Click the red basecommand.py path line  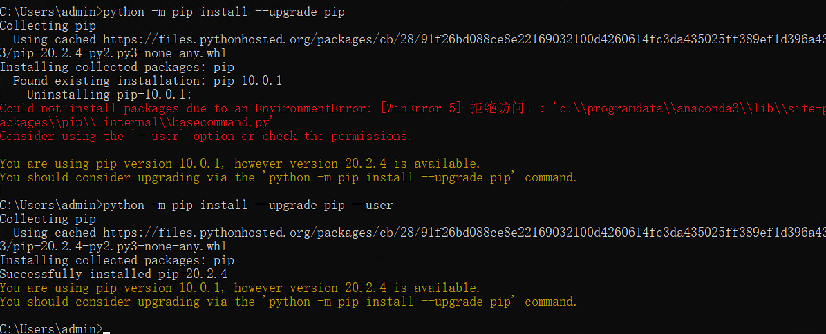coord(137,122)
